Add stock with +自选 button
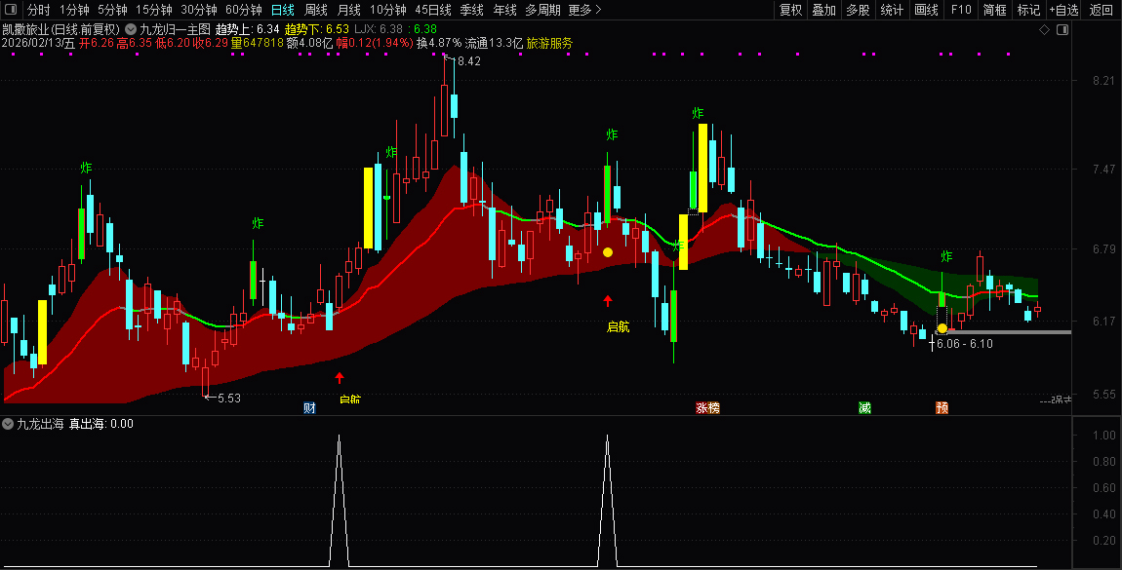This screenshot has height=570, width=1122. point(1064,10)
